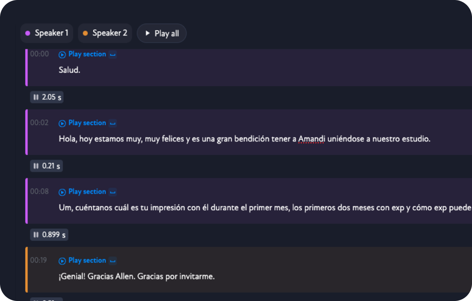
Task: Toggle the Speaker 2 filter chip
Action: click(x=105, y=33)
